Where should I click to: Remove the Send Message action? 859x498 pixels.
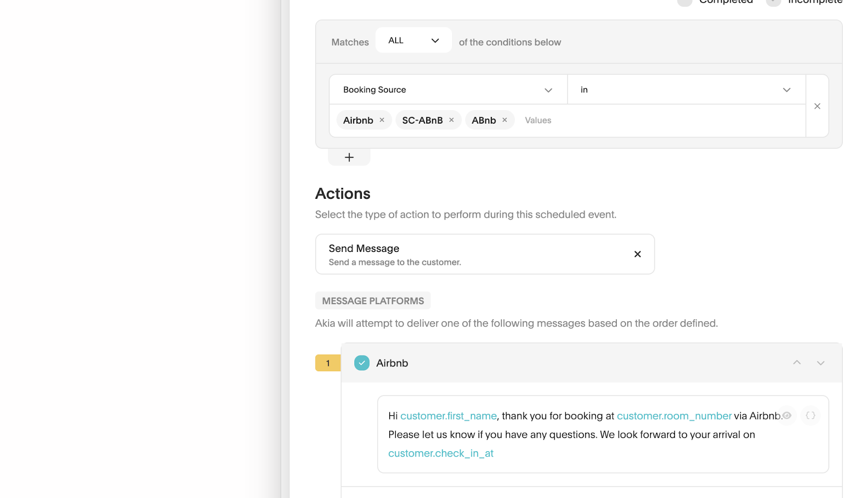637,254
